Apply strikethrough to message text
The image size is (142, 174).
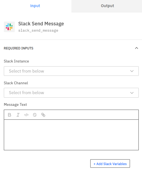coord(35,115)
